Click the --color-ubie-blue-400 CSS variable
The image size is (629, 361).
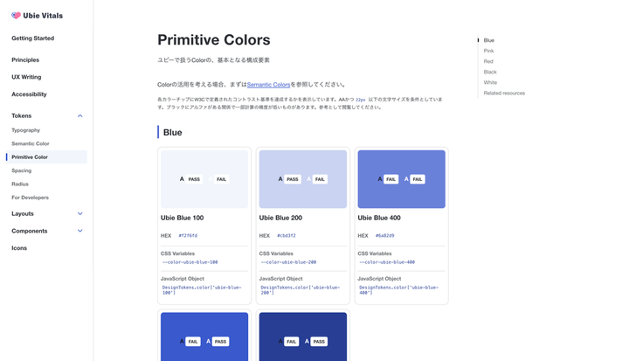[387, 262]
